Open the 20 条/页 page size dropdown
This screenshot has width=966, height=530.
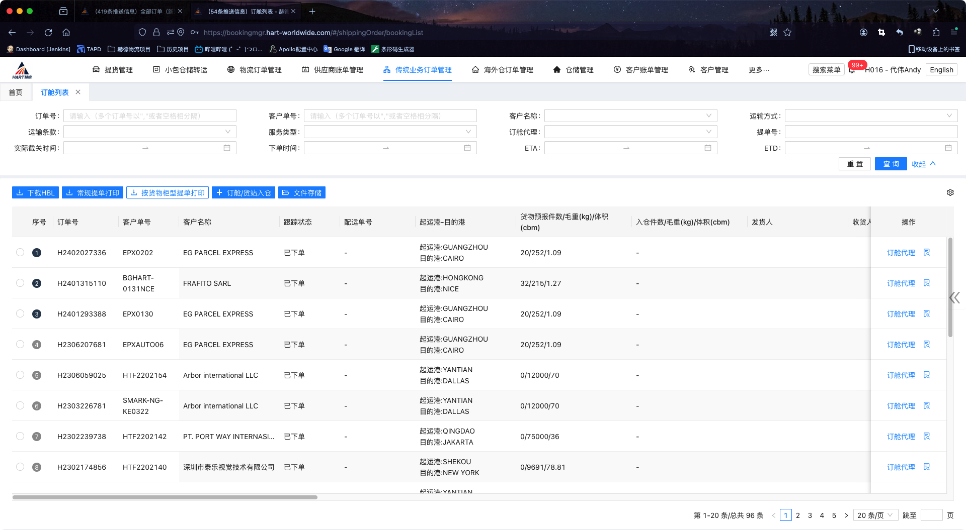tap(875, 515)
